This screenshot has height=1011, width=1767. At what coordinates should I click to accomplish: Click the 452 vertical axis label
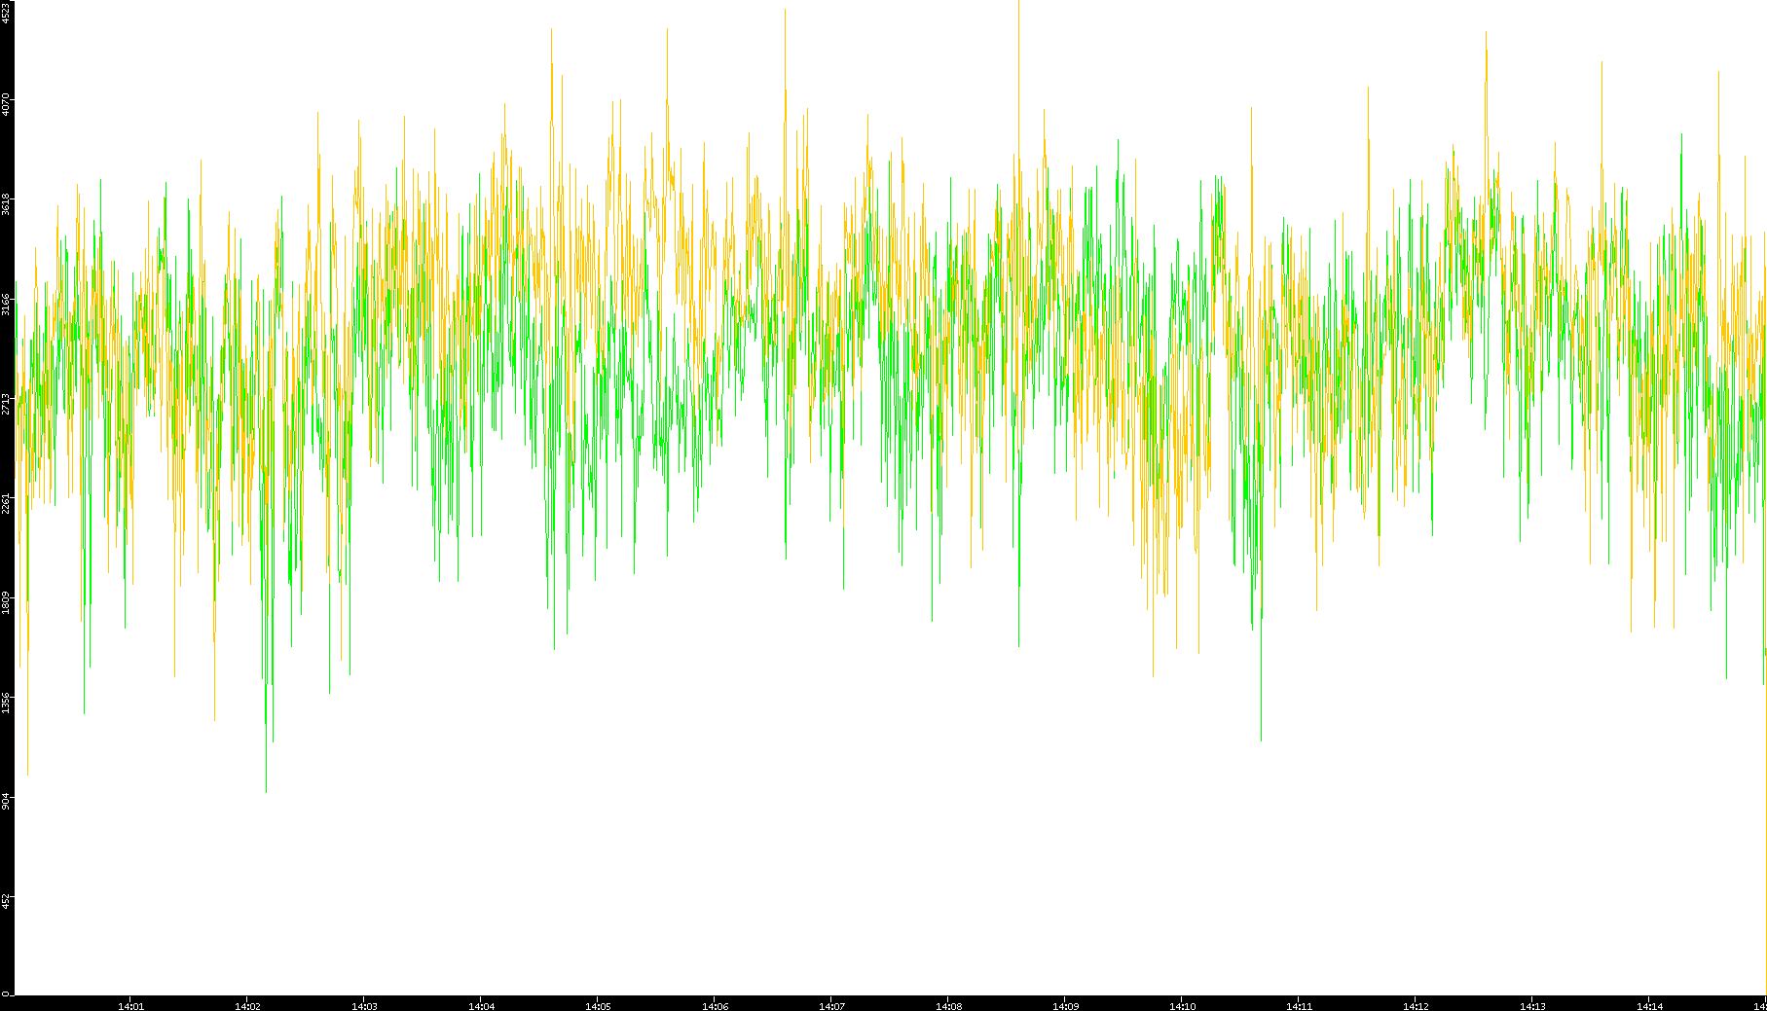pyautogui.click(x=6, y=900)
